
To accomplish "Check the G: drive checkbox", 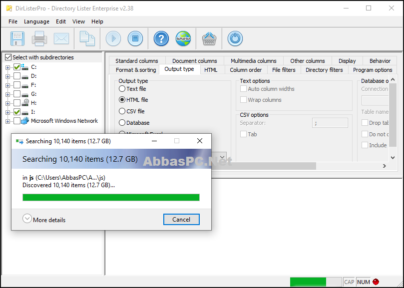I will [x=17, y=94].
